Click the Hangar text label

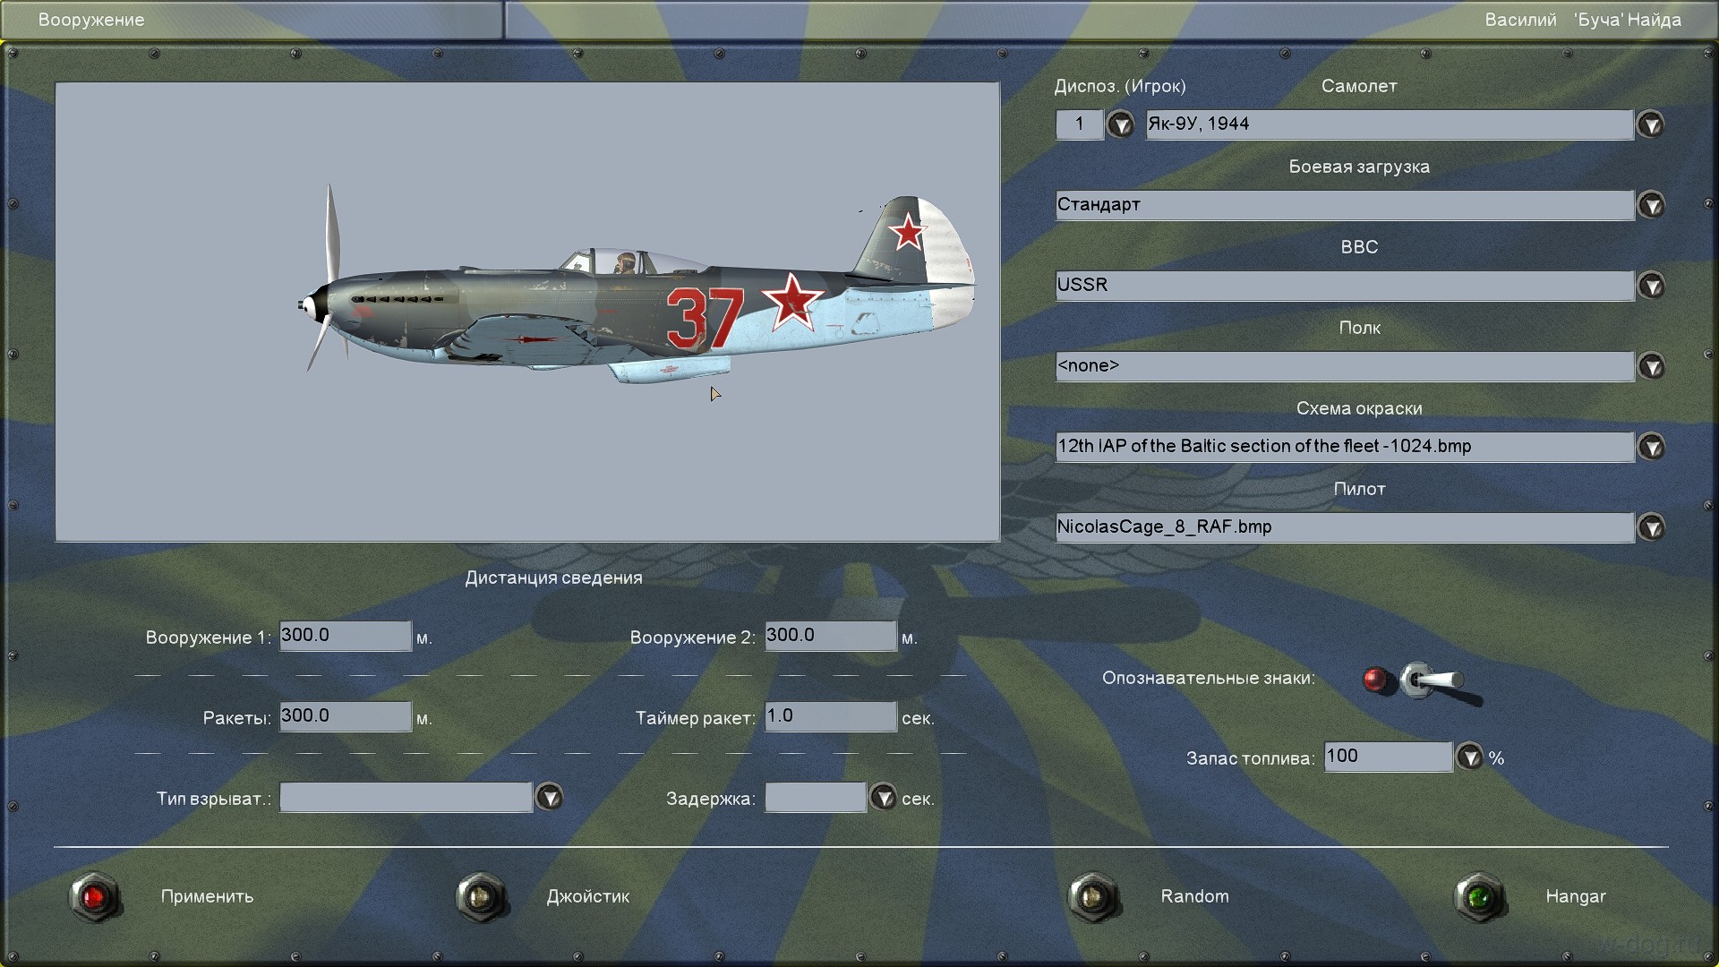(x=1575, y=896)
